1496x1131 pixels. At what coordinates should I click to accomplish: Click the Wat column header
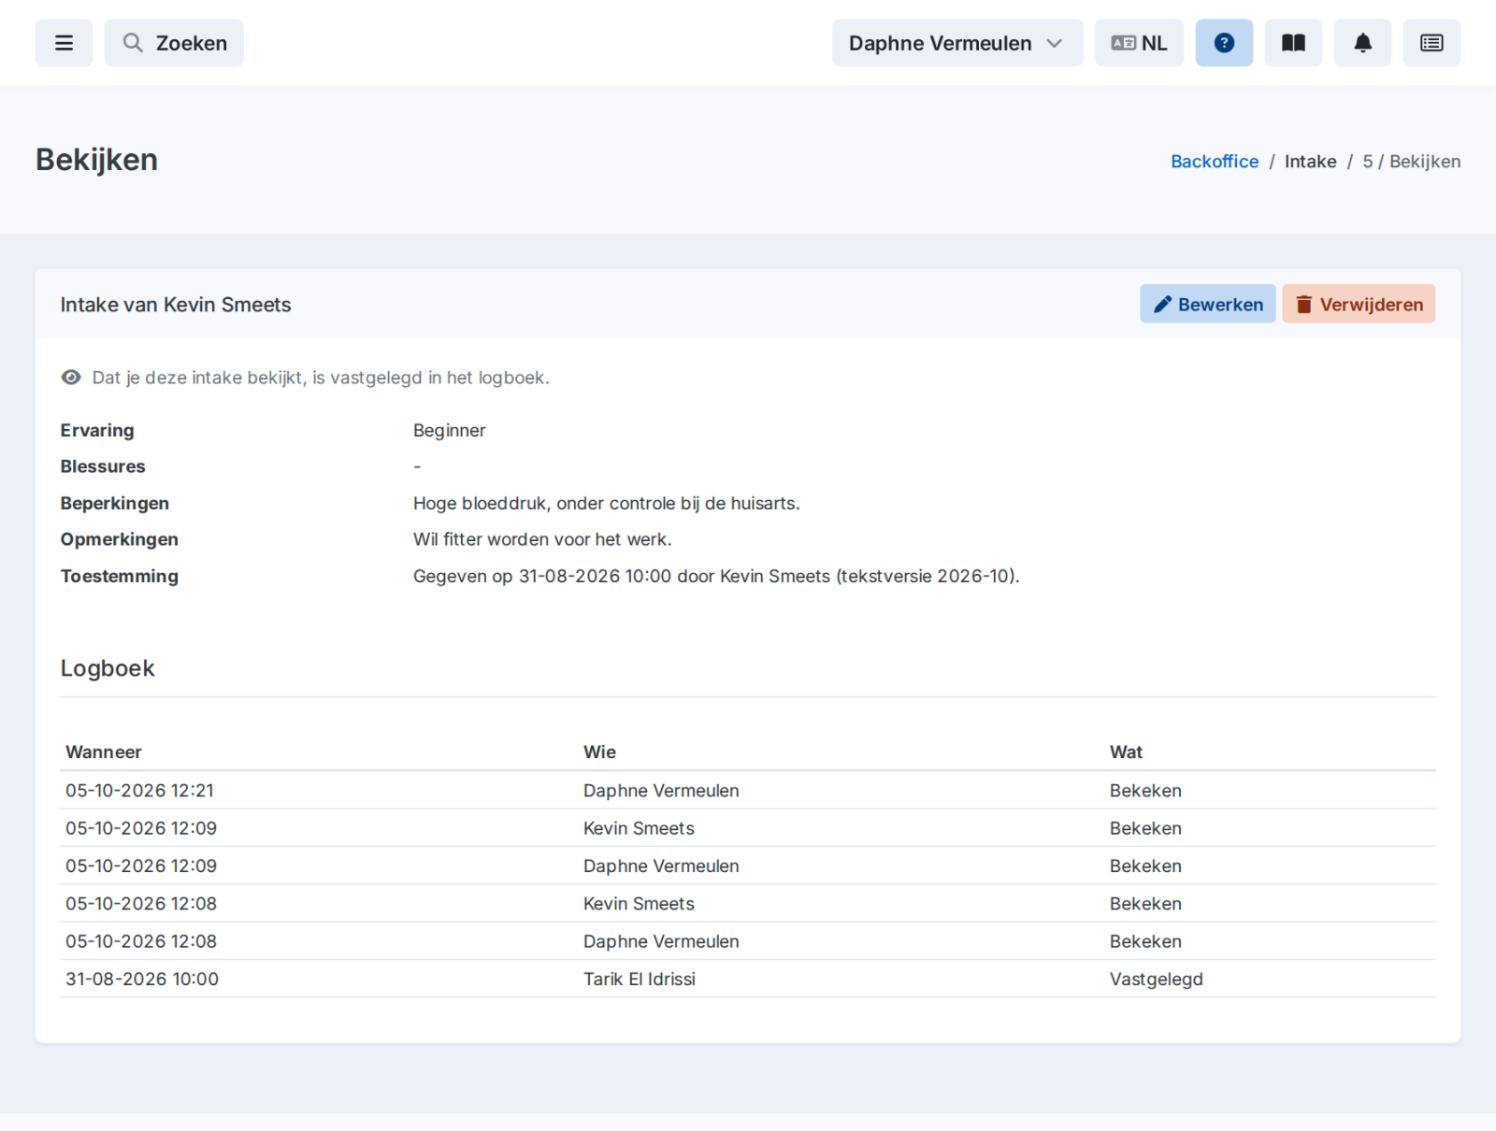pos(1126,752)
